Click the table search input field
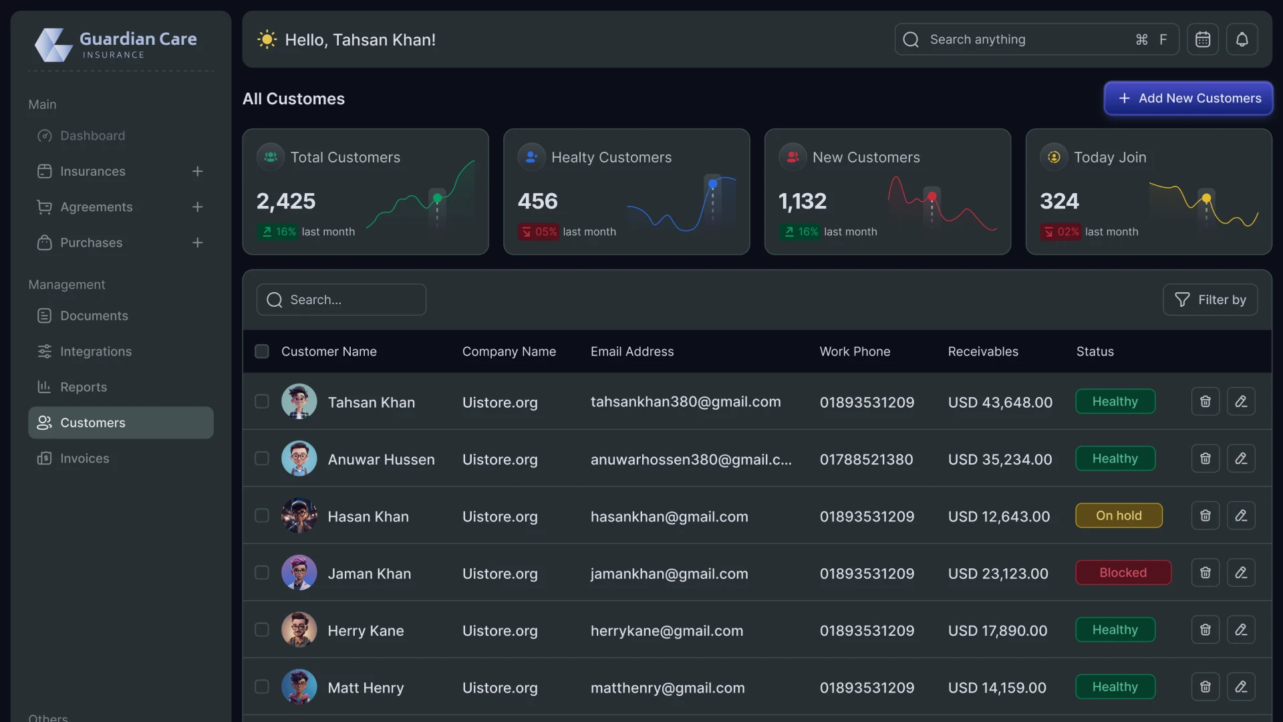This screenshot has width=1283, height=722. (341, 299)
